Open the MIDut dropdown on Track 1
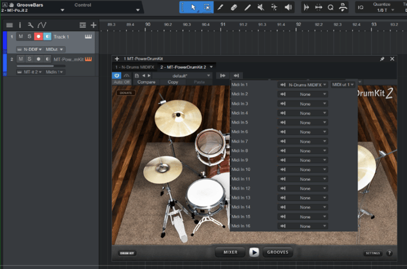 point(54,49)
